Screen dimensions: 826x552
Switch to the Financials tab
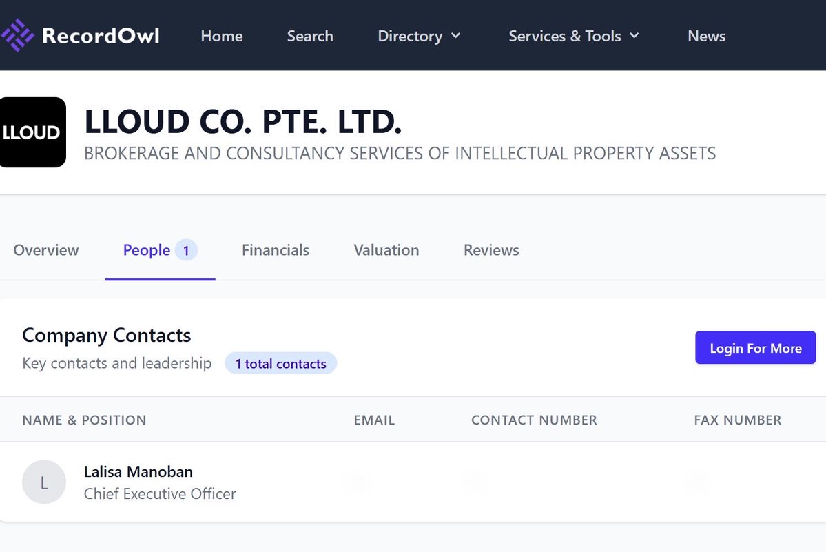point(276,250)
